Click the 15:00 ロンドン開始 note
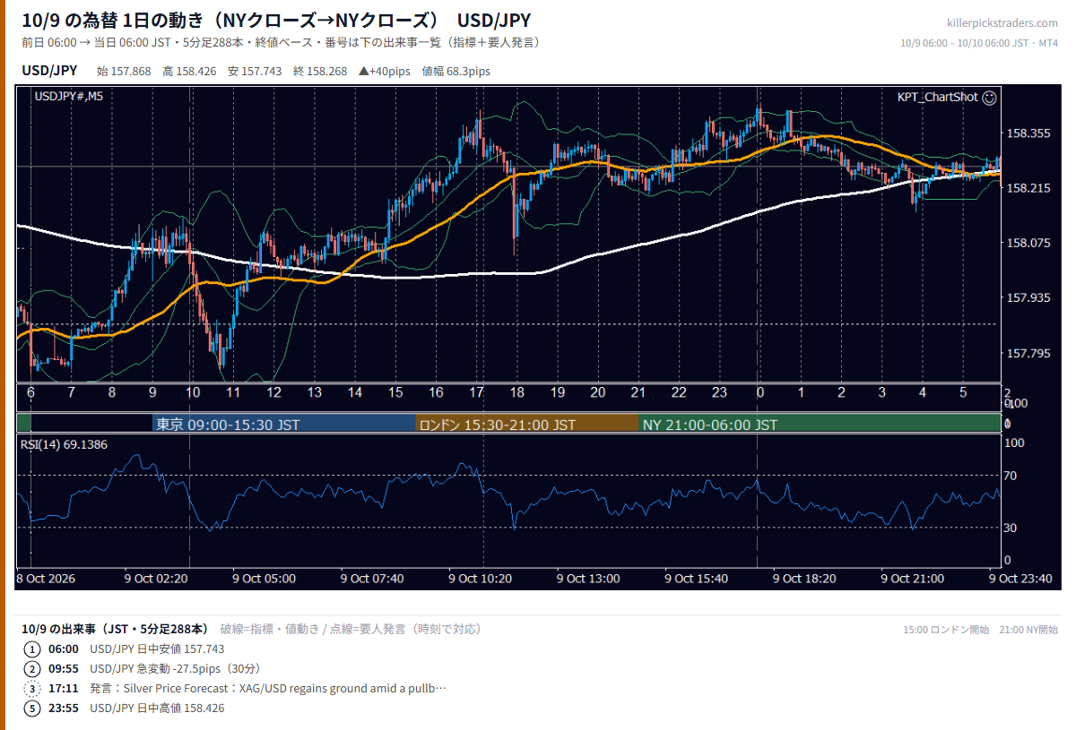The width and height of the screenshot is (1076, 730). 946,630
